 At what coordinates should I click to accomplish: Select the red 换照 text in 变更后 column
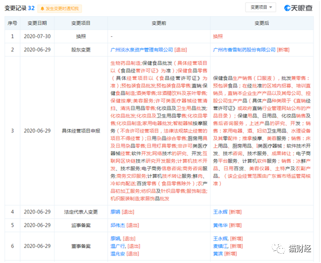218,36
